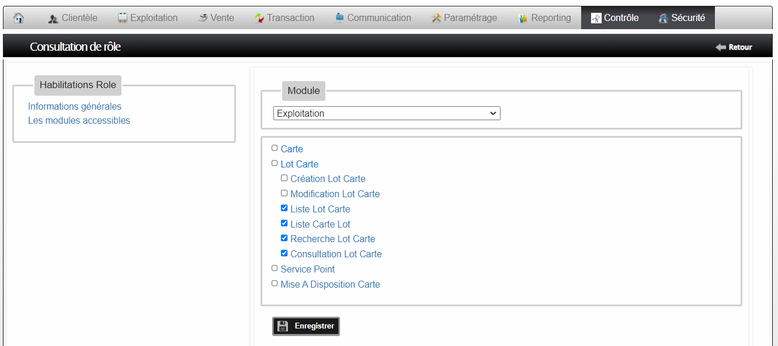Screen dimensions: 778x346
Task: Click the home icon in navigation bar
Action: click(x=19, y=18)
